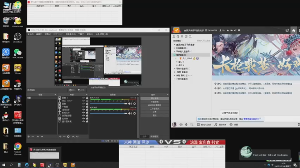This screenshot has width=300, height=168.
Task: Expand 小黑马直播间 channel
Action: (174, 79)
